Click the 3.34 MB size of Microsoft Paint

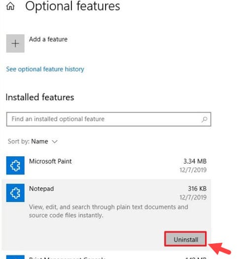[x=195, y=161]
